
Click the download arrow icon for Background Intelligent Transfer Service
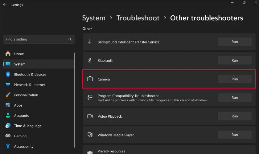tap(90, 42)
